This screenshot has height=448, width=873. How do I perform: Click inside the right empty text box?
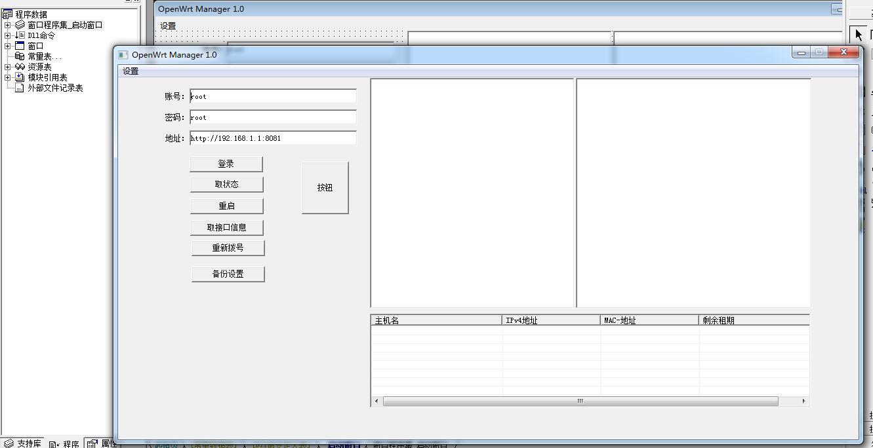point(694,193)
